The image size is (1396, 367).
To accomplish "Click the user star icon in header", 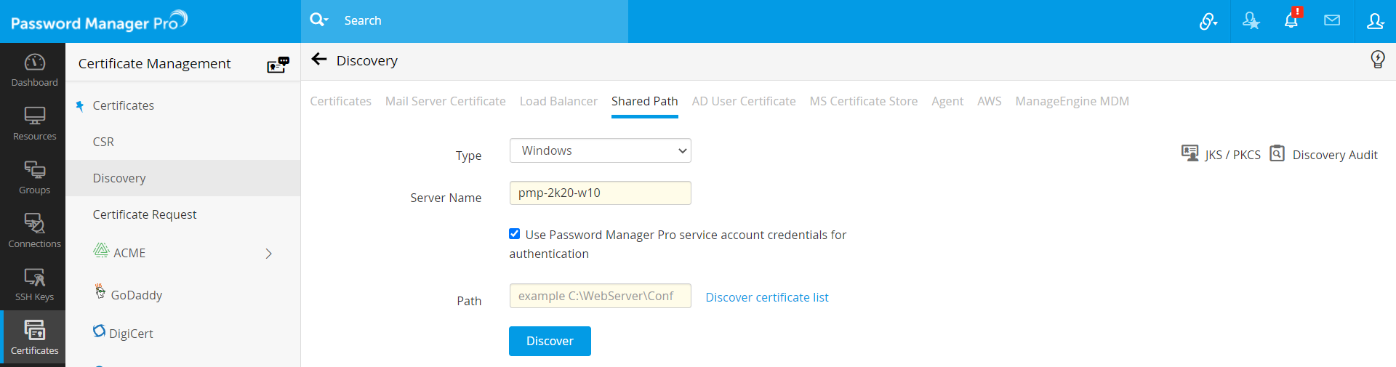I will [1251, 21].
